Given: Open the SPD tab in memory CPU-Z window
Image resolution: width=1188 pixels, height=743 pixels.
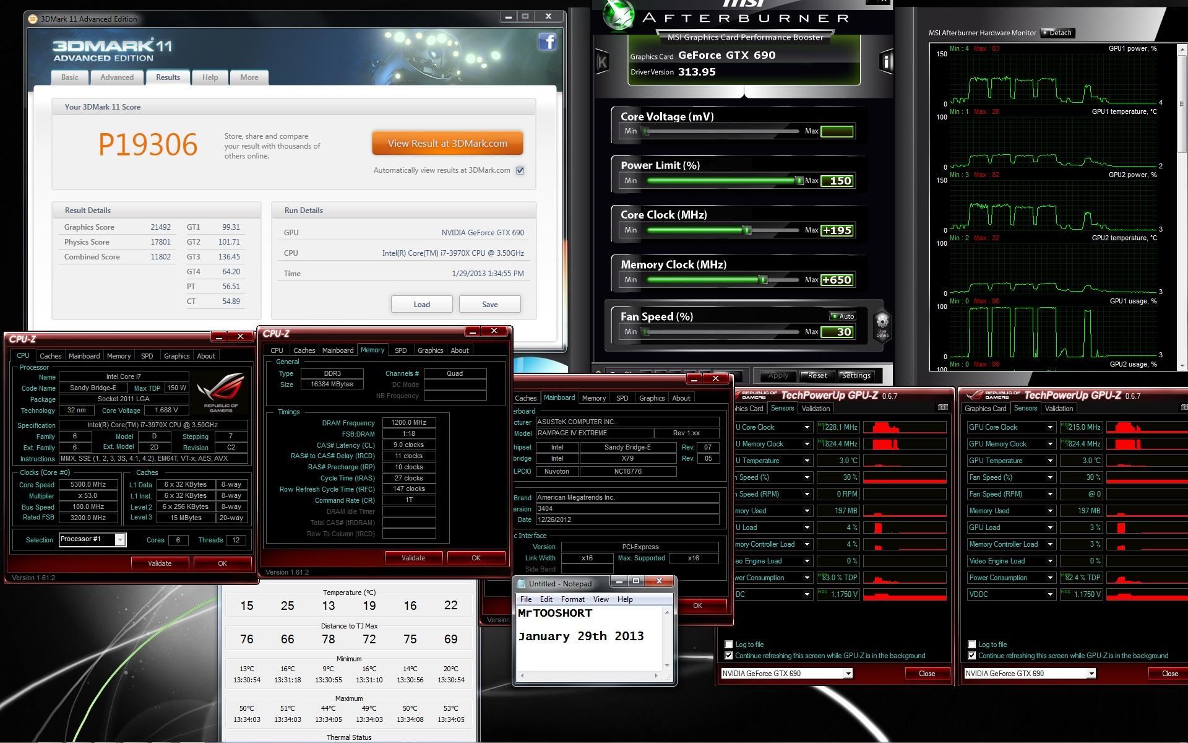Looking at the screenshot, I should pyautogui.click(x=401, y=350).
